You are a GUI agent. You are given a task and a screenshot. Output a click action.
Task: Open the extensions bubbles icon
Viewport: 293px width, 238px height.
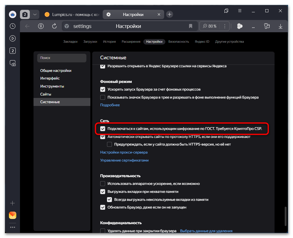(240, 26)
